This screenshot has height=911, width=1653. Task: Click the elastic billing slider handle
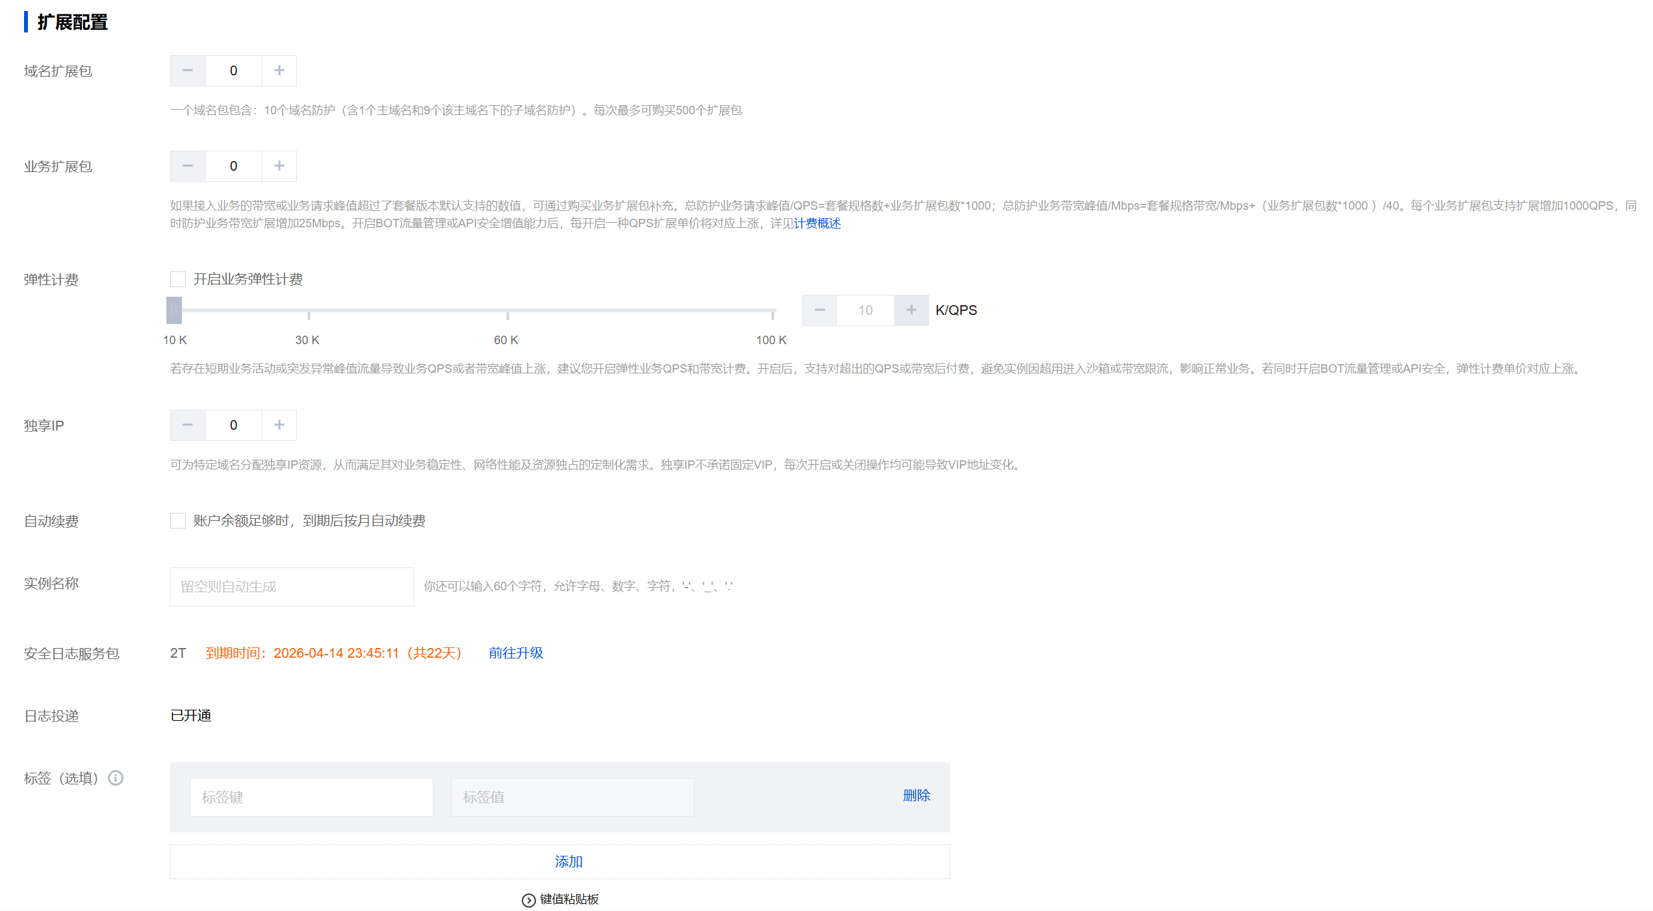[x=174, y=310]
